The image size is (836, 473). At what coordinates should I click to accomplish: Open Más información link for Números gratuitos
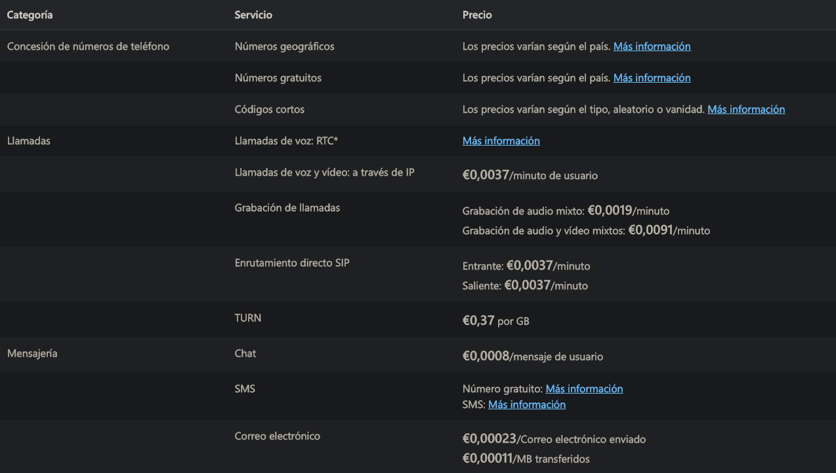(x=652, y=78)
